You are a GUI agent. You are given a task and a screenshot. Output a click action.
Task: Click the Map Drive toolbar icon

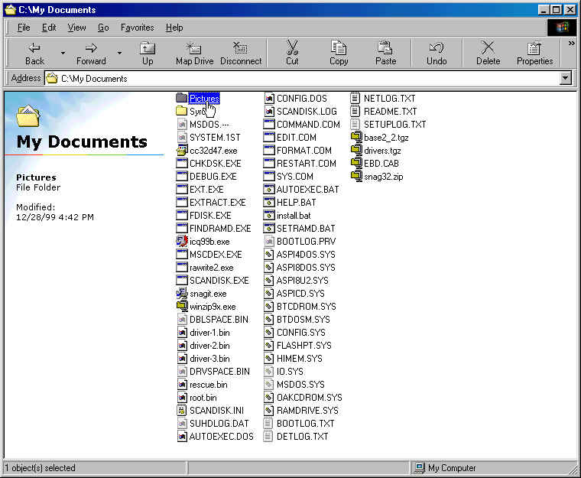(194, 48)
